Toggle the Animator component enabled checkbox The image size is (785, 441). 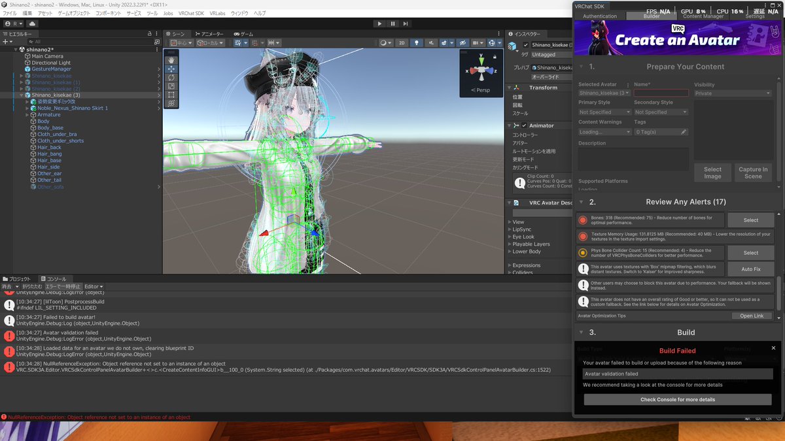[524, 125]
